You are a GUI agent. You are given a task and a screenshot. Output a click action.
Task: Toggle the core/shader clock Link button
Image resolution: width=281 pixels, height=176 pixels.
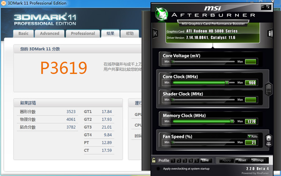[x=269, y=89]
